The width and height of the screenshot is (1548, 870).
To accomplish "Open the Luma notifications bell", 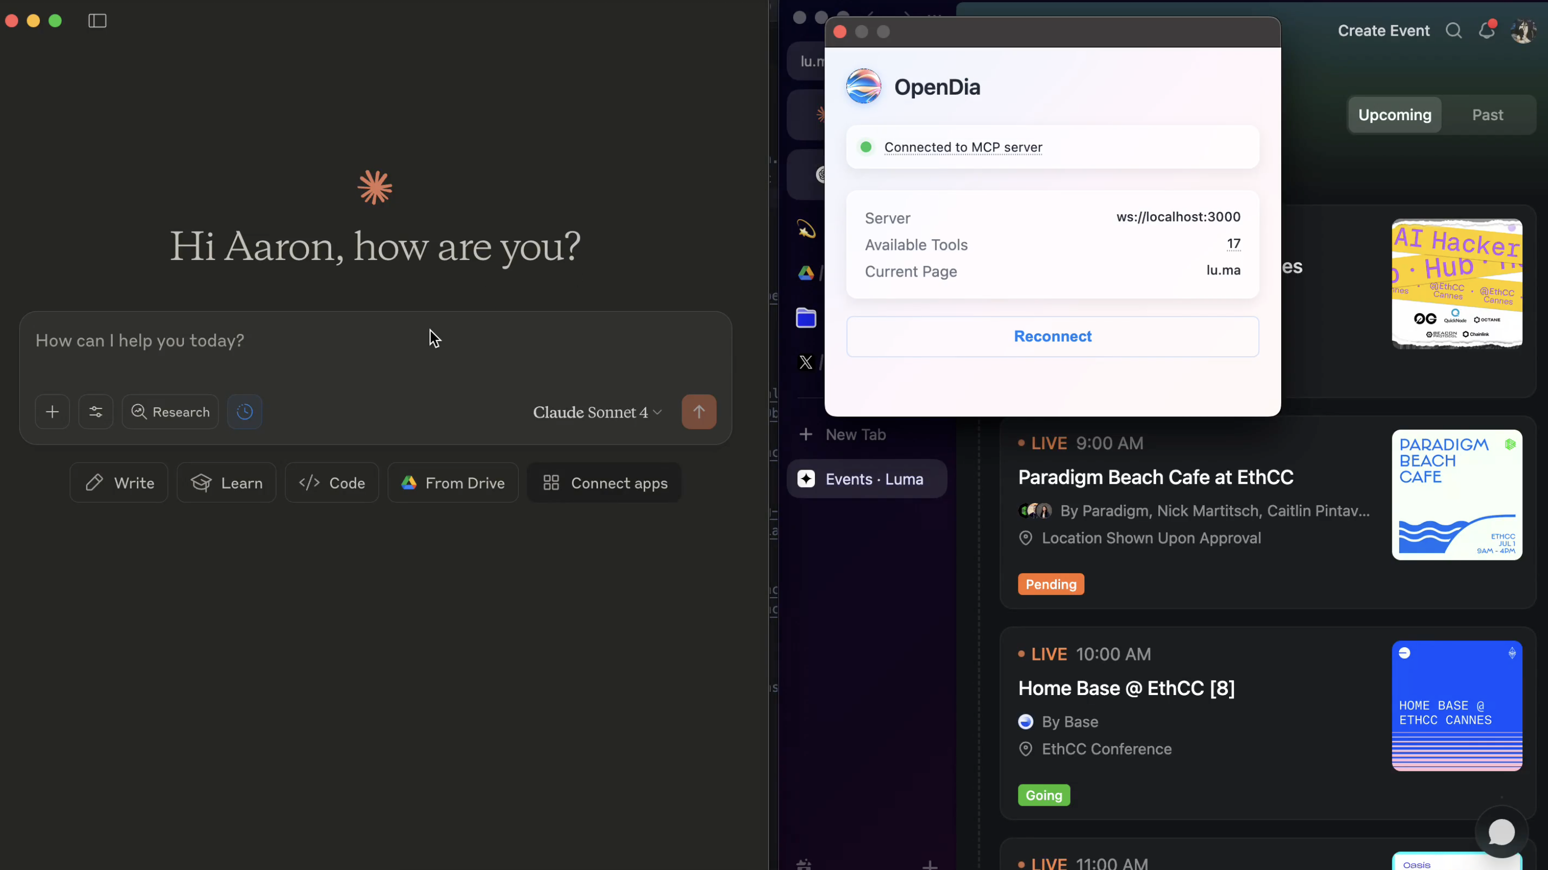I will (x=1487, y=30).
